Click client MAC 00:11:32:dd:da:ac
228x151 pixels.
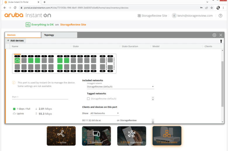pos(91,120)
